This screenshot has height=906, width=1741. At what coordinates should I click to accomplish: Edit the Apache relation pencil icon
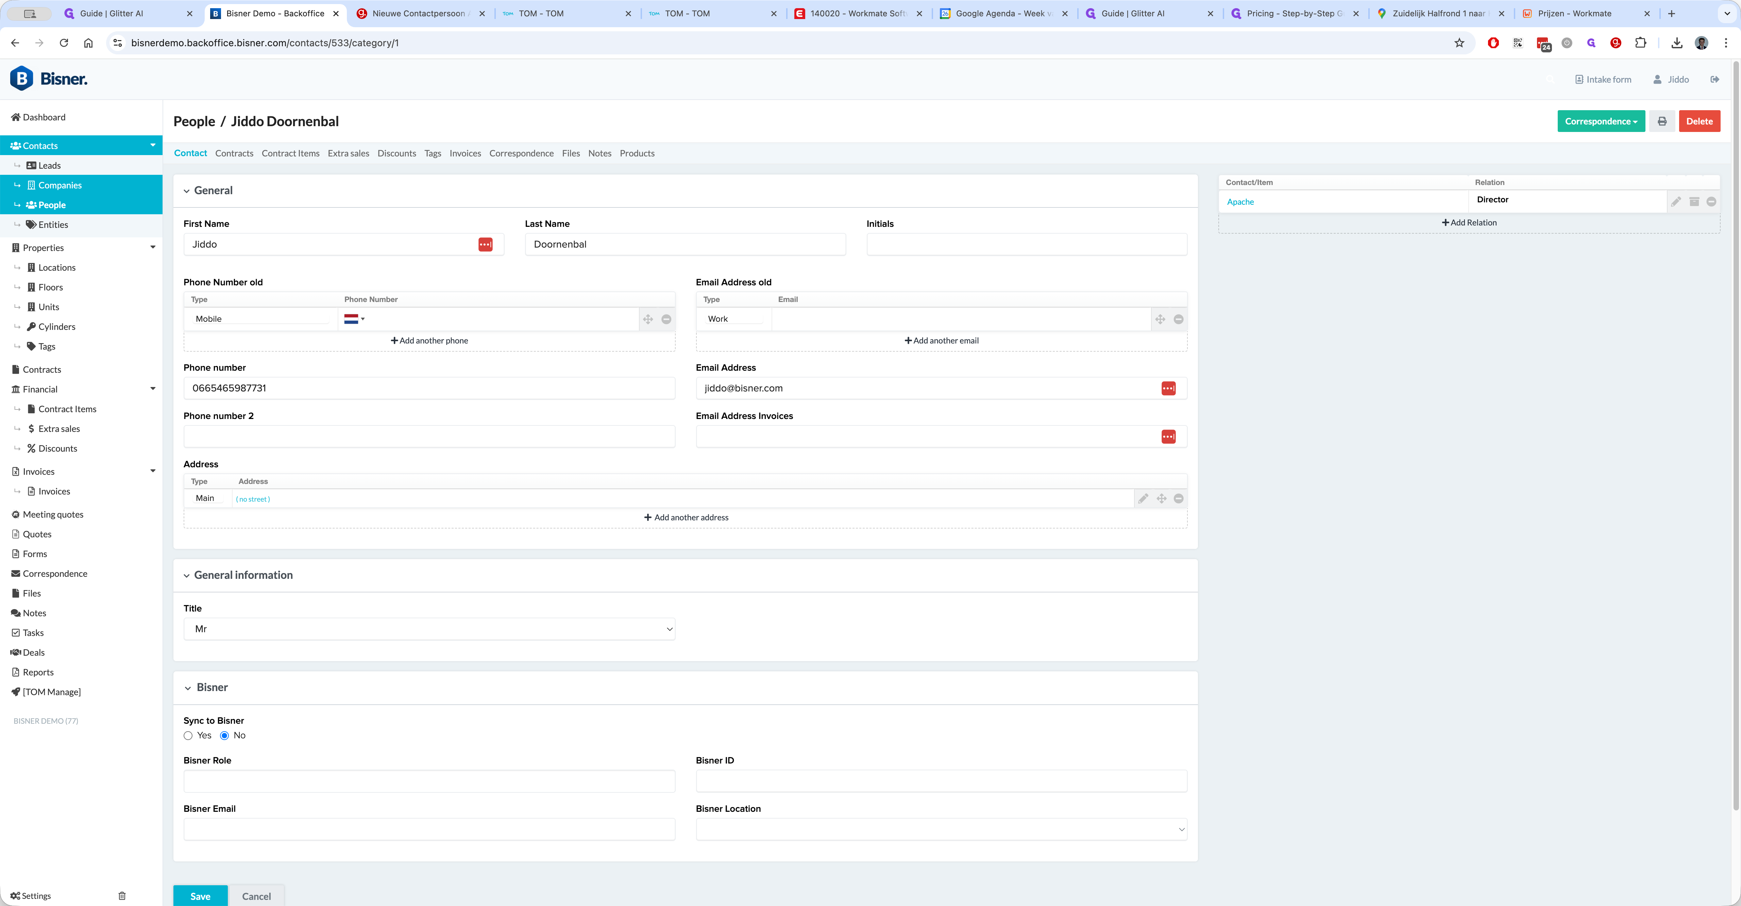point(1675,201)
